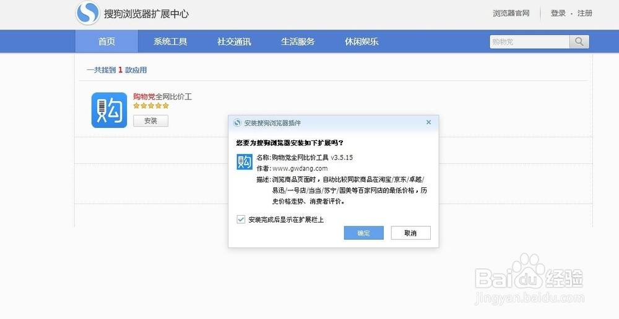Click the 安装 button under 购物党
Screen dimensions: 619x319
(x=151, y=121)
